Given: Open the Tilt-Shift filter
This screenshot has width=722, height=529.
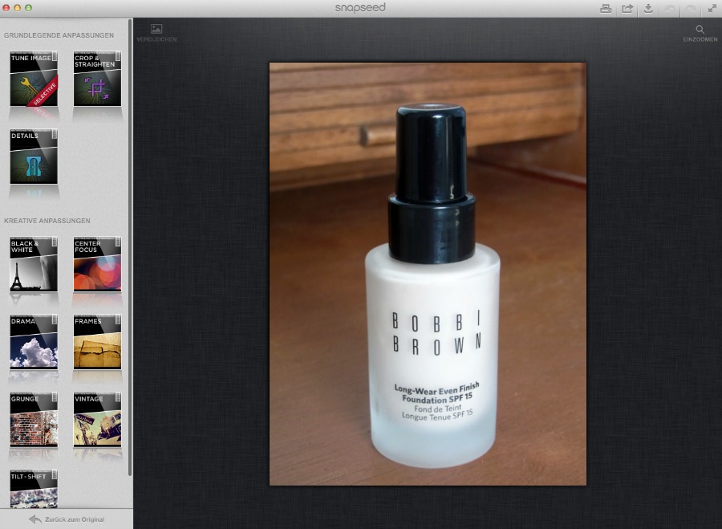Looking at the screenshot, I should point(34,489).
